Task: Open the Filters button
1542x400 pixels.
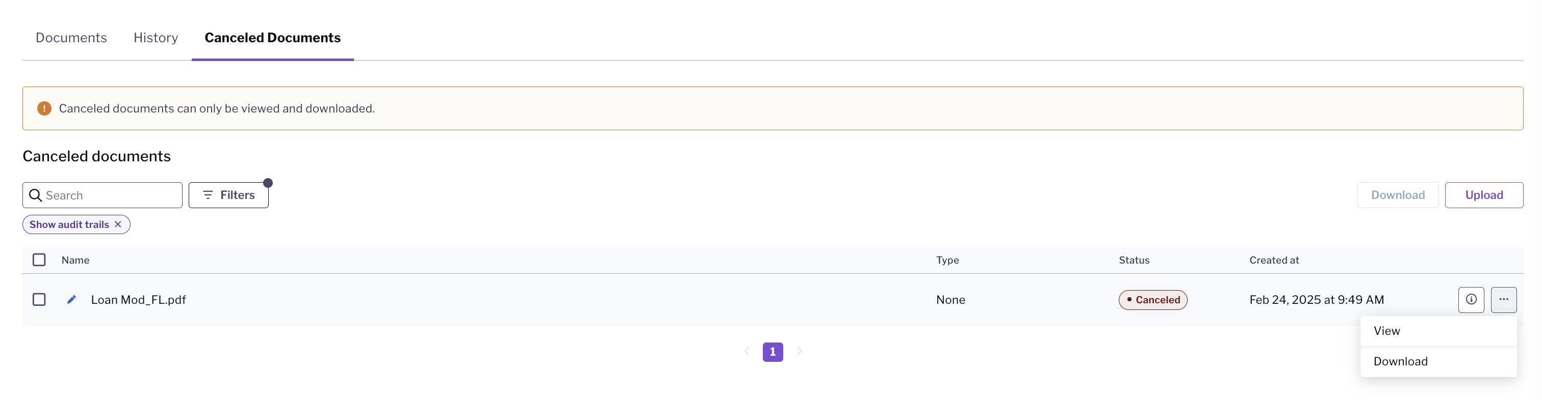Action: coord(228,195)
